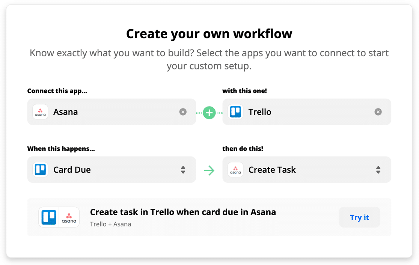Viewport: 419px width, 265px height.
Task: Clear the Trello app selection
Action: pos(378,112)
